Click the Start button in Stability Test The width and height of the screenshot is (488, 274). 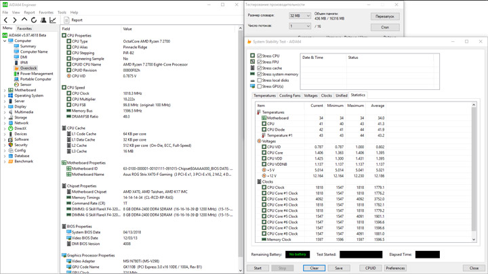coord(258,268)
